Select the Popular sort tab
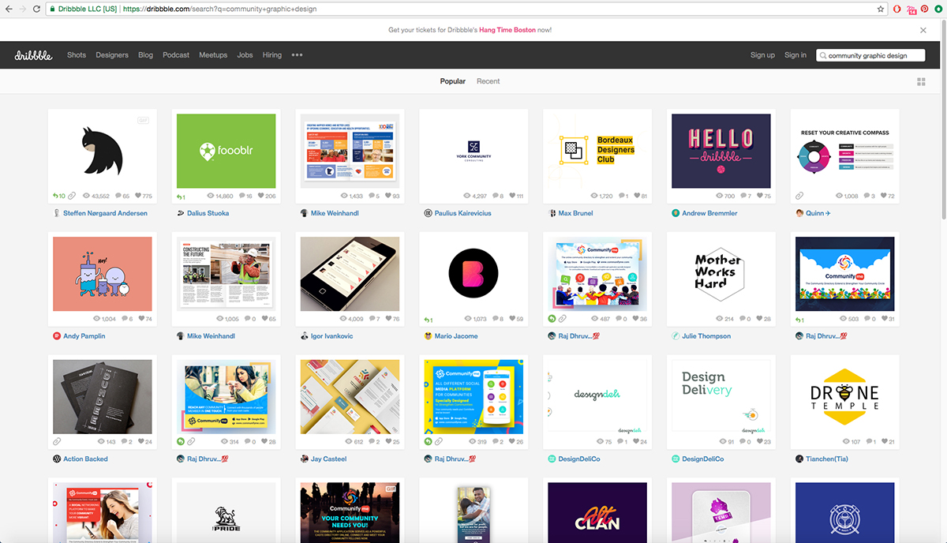This screenshot has height=543, width=947. (x=452, y=81)
